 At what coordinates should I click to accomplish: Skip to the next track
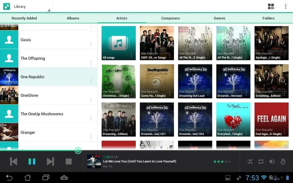tap(50, 161)
